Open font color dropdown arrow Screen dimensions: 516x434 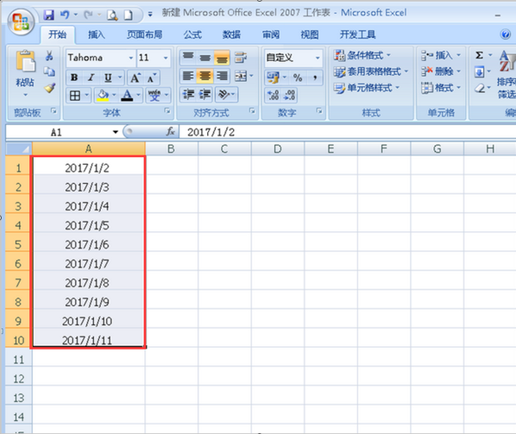(138, 95)
